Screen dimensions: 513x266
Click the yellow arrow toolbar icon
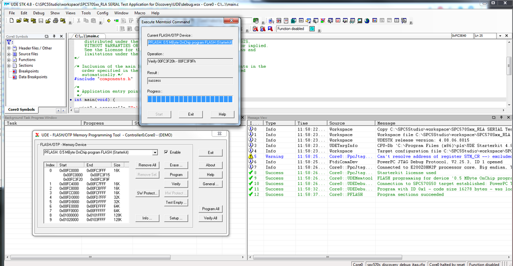pyautogui.click(x=109, y=21)
